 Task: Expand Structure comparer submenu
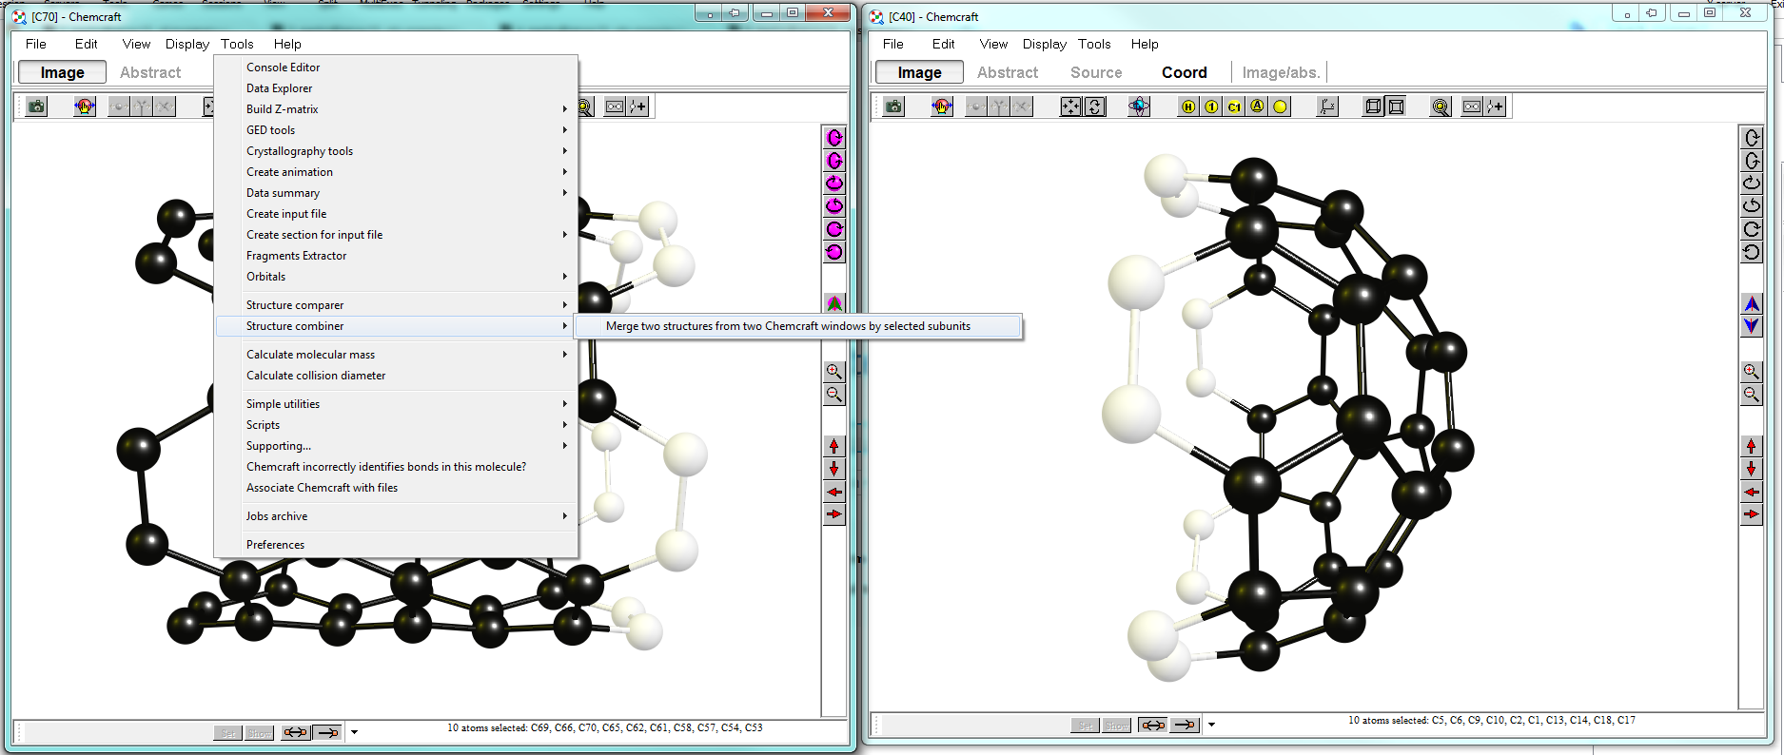tap(396, 305)
